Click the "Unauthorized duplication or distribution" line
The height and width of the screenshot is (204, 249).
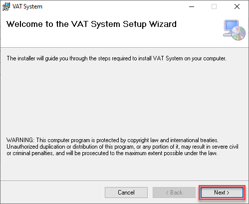tap(122, 147)
